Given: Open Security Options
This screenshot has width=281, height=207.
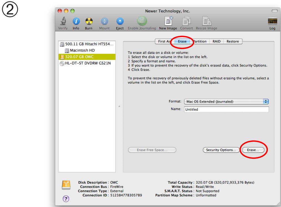Looking at the screenshot, I should pyautogui.click(x=221, y=150).
